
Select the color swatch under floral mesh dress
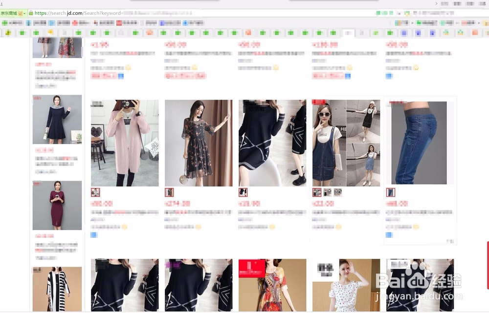[x=169, y=192]
